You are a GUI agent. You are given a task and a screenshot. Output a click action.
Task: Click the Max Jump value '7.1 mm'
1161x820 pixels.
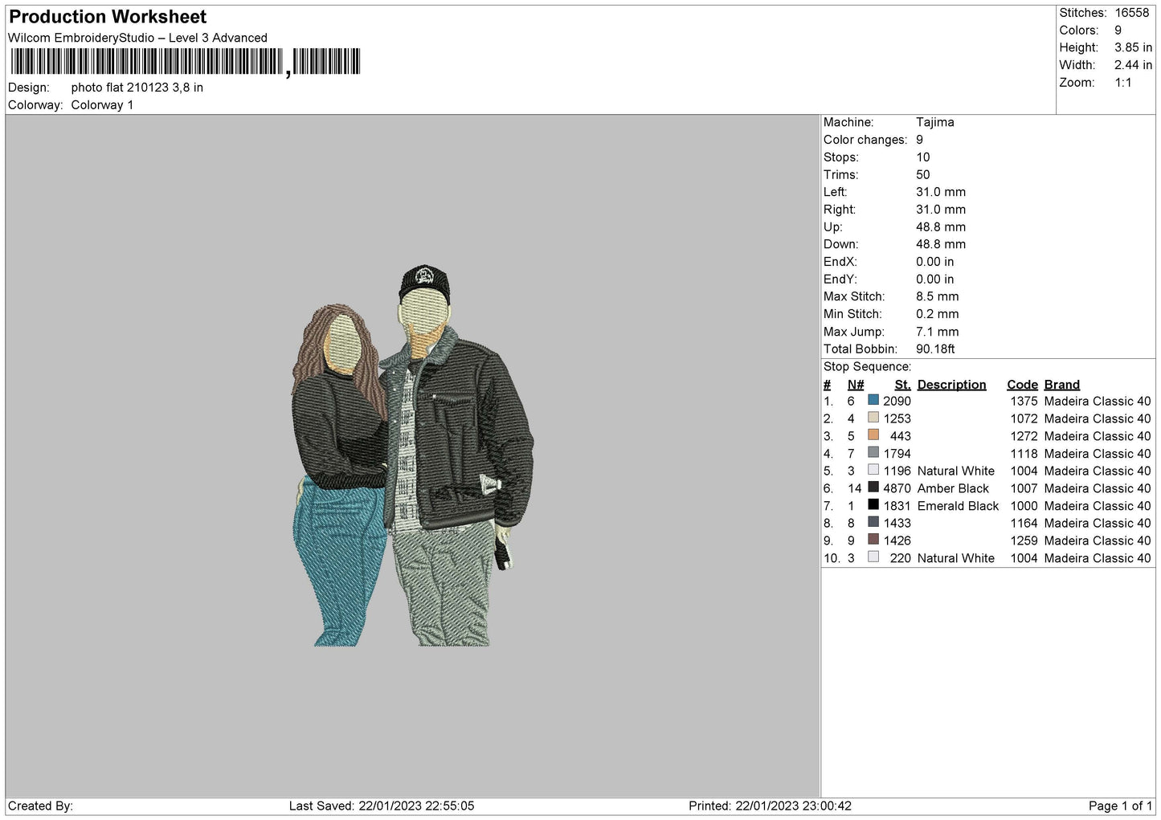point(938,332)
